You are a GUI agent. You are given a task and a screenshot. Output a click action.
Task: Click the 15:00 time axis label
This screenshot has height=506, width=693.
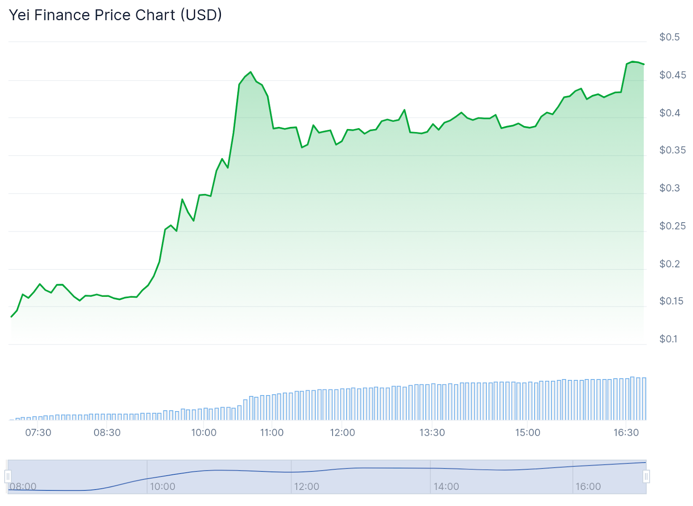[528, 433]
